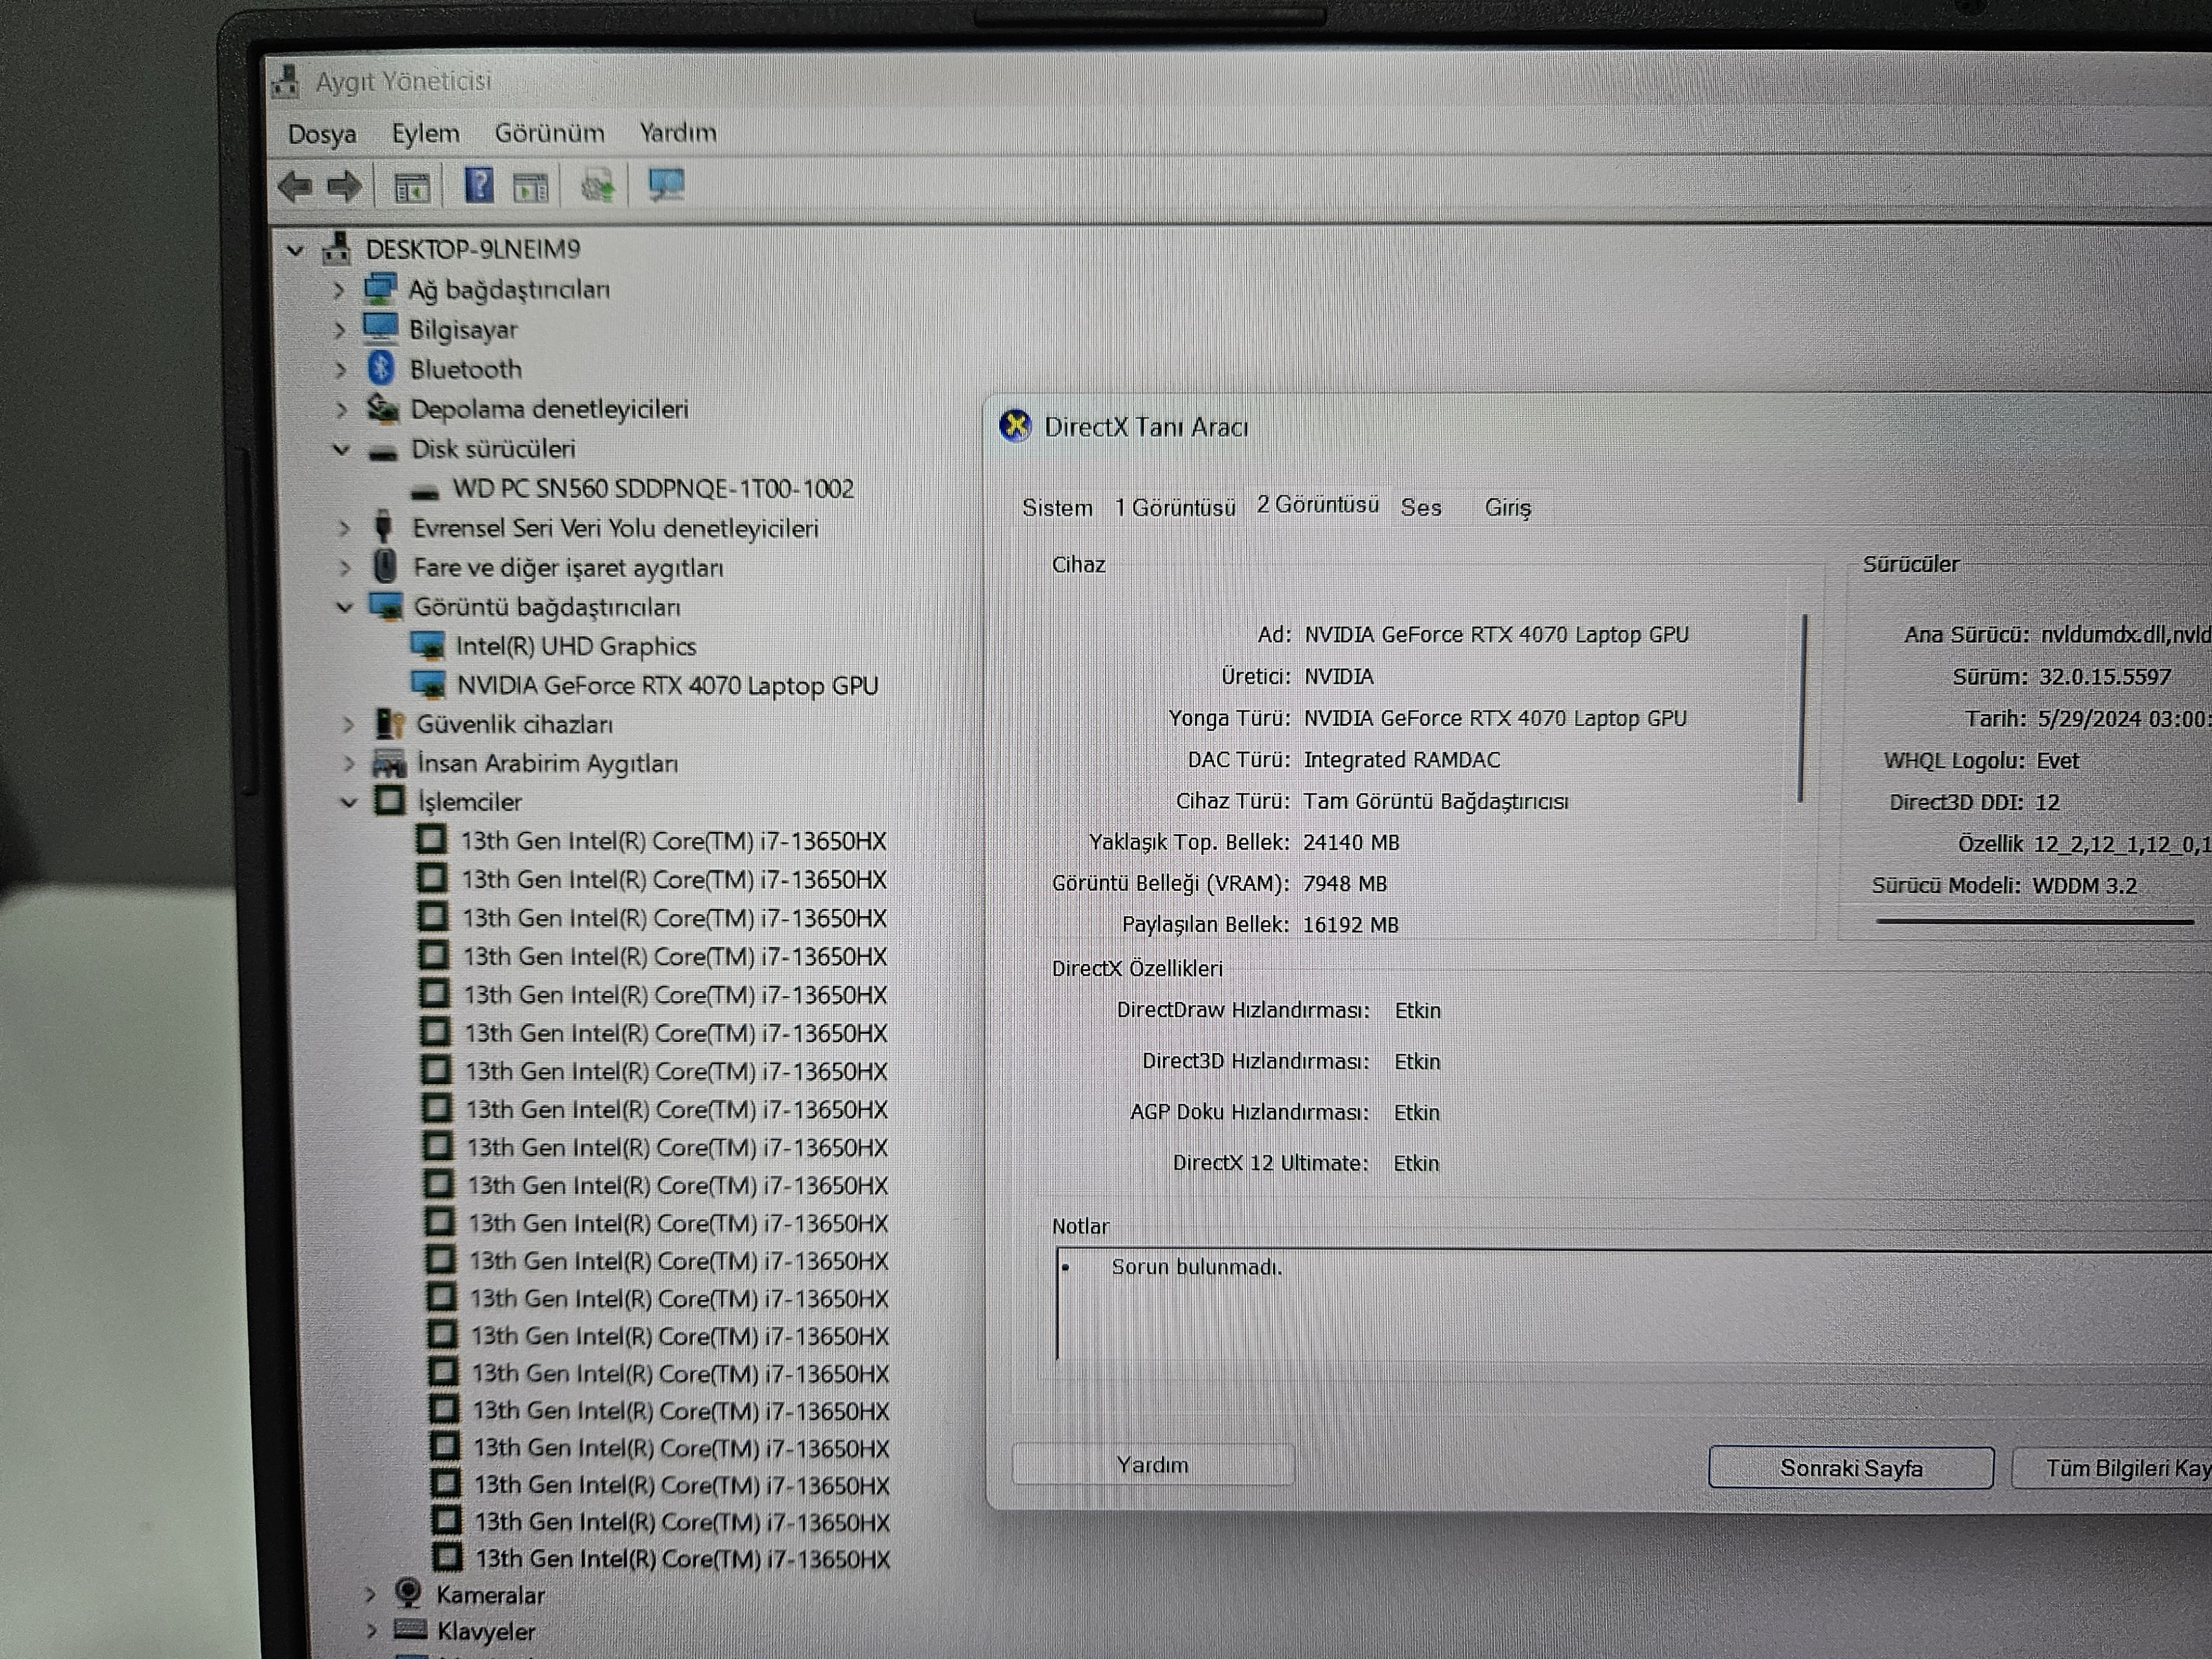
Task: Click the Forward arrow toolbar icon
Action: coord(344,186)
